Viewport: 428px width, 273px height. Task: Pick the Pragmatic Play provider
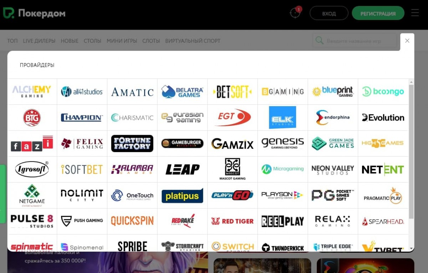click(383, 196)
